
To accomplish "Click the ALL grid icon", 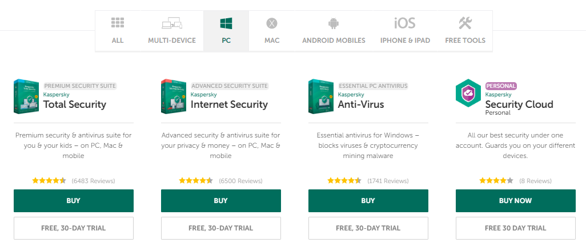I will (117, 23).
